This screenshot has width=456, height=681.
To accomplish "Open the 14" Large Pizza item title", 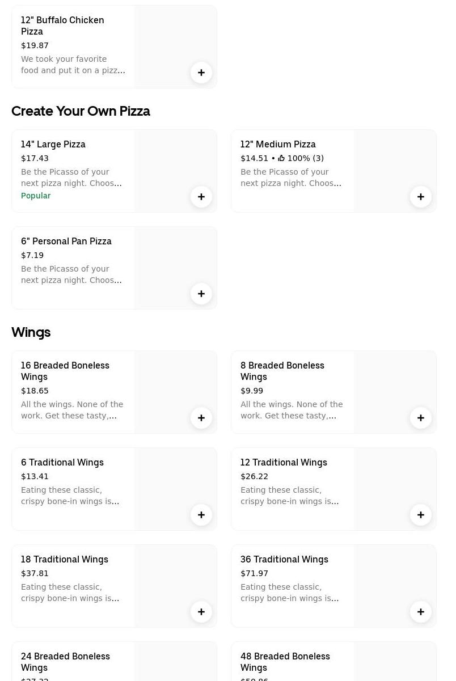I will click(x=53, y=144).
